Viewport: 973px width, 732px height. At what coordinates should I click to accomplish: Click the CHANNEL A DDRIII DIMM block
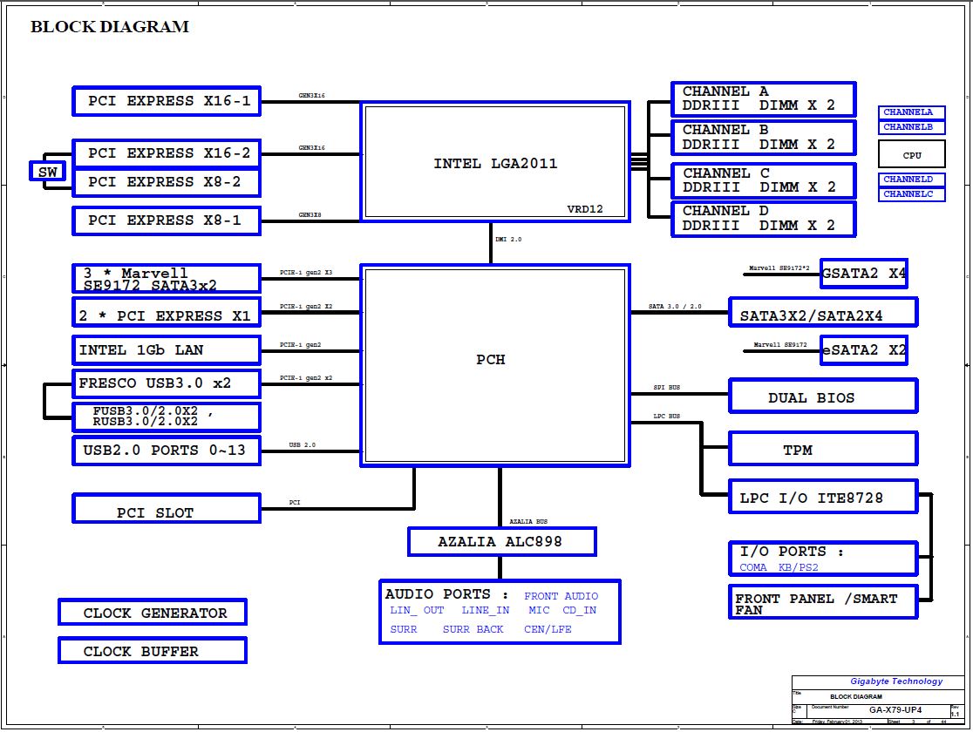click(763, 98)
